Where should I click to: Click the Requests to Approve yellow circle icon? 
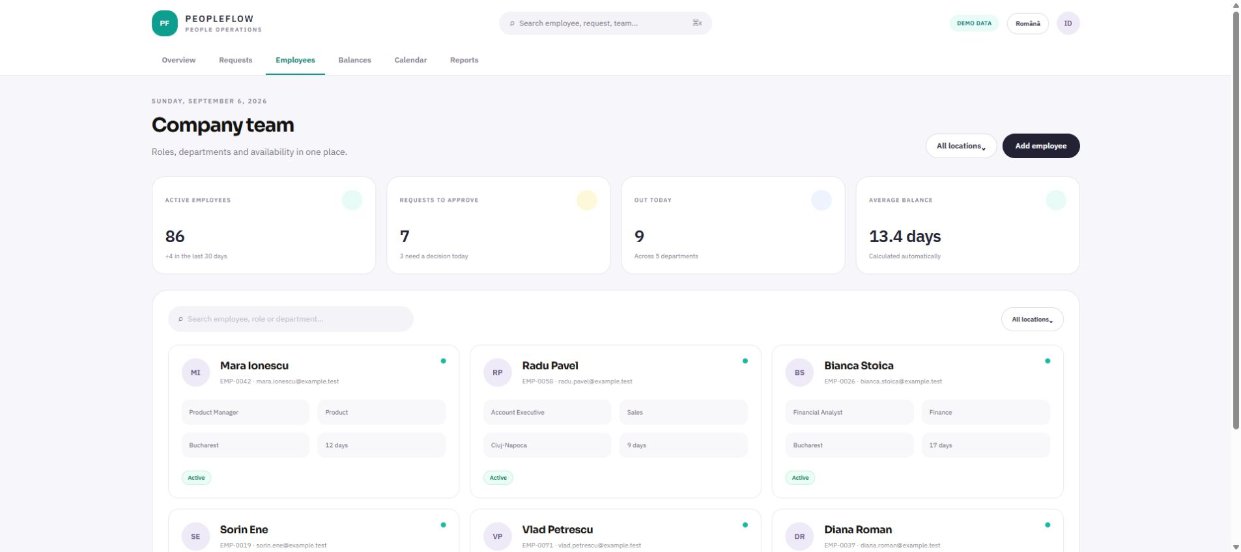[586, 200]
